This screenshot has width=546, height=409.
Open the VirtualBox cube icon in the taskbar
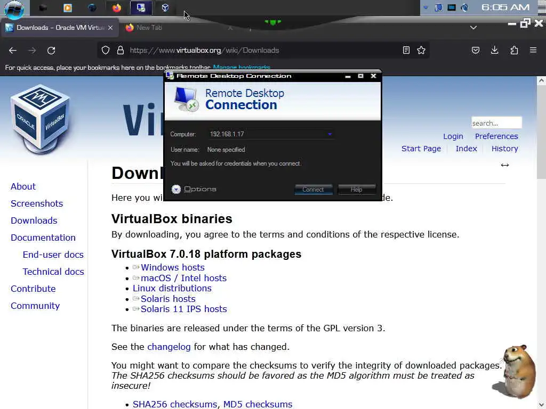165,7
